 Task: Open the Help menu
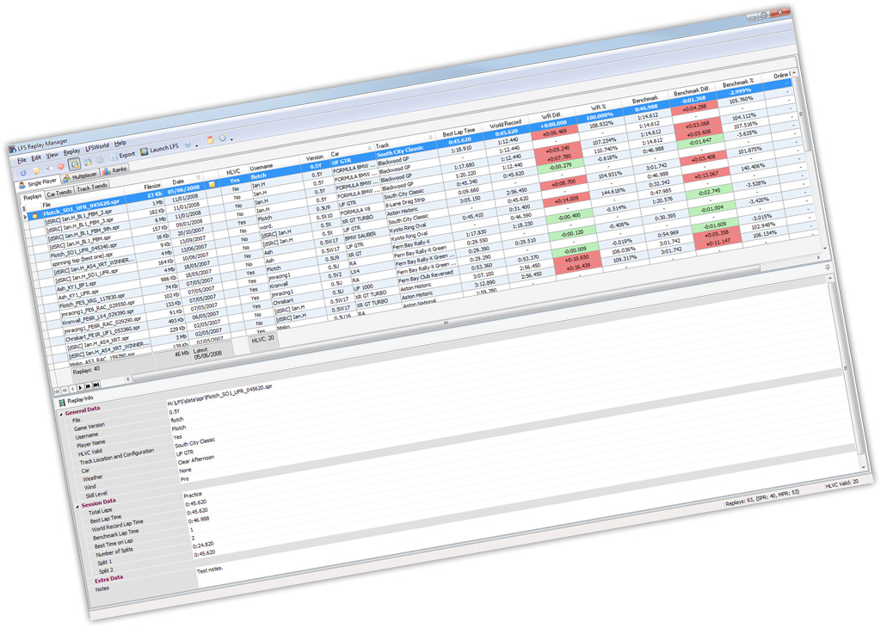(x=120, y=144)
